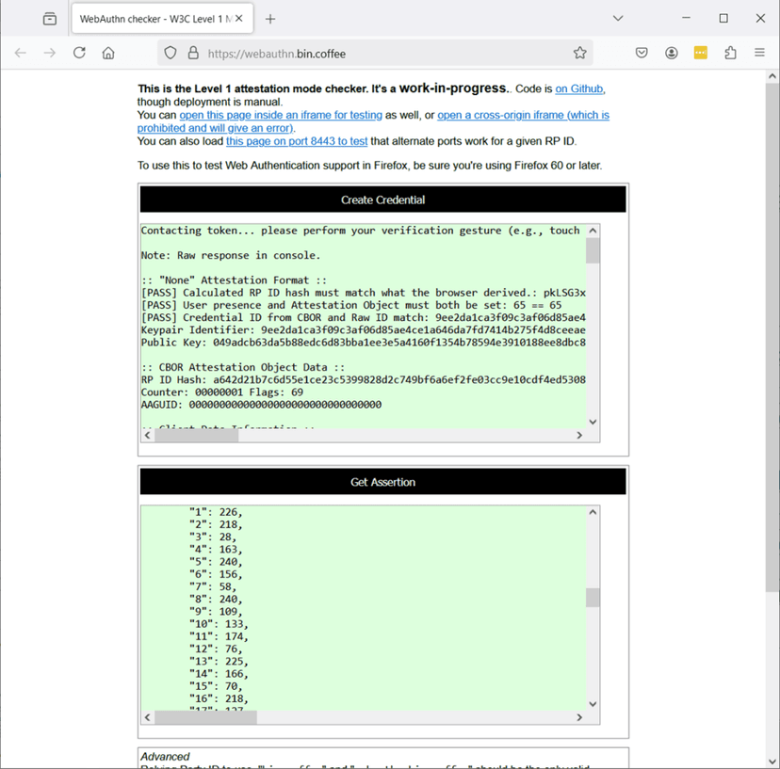Show site padlock security information
The image size is (780, 769).
193,54
